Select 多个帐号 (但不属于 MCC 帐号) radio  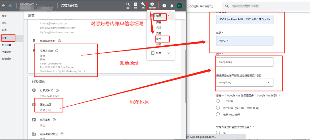click(218, 108)
